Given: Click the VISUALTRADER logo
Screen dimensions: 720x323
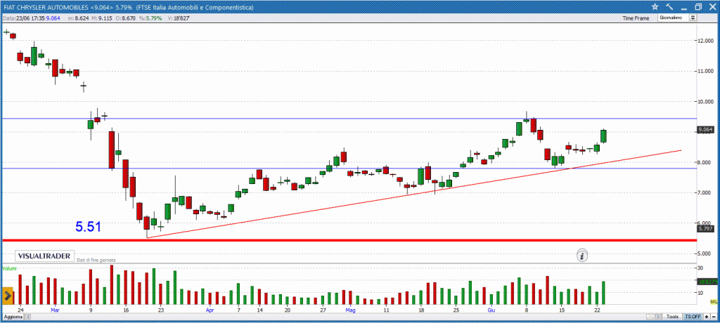Looking at the screenshot, I should pyautogui.click(x=44, y=256).
